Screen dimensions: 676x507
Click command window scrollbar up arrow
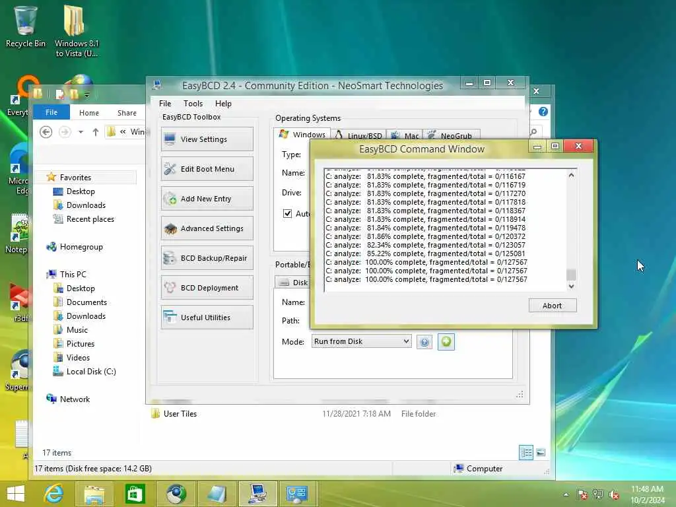[571, 175]
